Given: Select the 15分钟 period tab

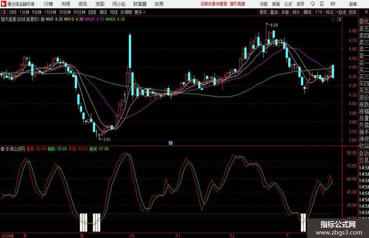Looking at the screenshot, I should pos(50,12).
